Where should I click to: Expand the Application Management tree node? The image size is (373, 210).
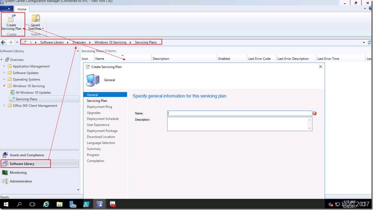pos(4,66)
